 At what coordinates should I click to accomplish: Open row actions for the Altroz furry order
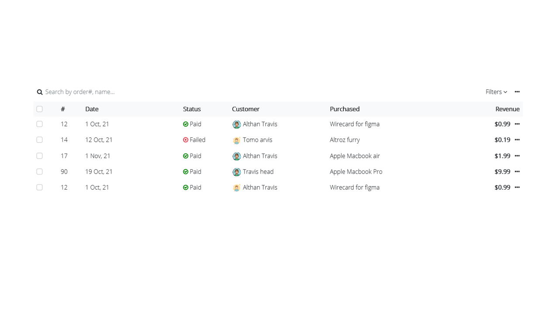click(x=517, y=140)
